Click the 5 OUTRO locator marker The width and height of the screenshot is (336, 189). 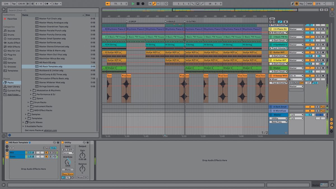coord(185,22)
